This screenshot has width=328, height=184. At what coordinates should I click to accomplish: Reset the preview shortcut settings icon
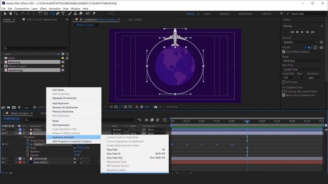click(x=321, y=42)
